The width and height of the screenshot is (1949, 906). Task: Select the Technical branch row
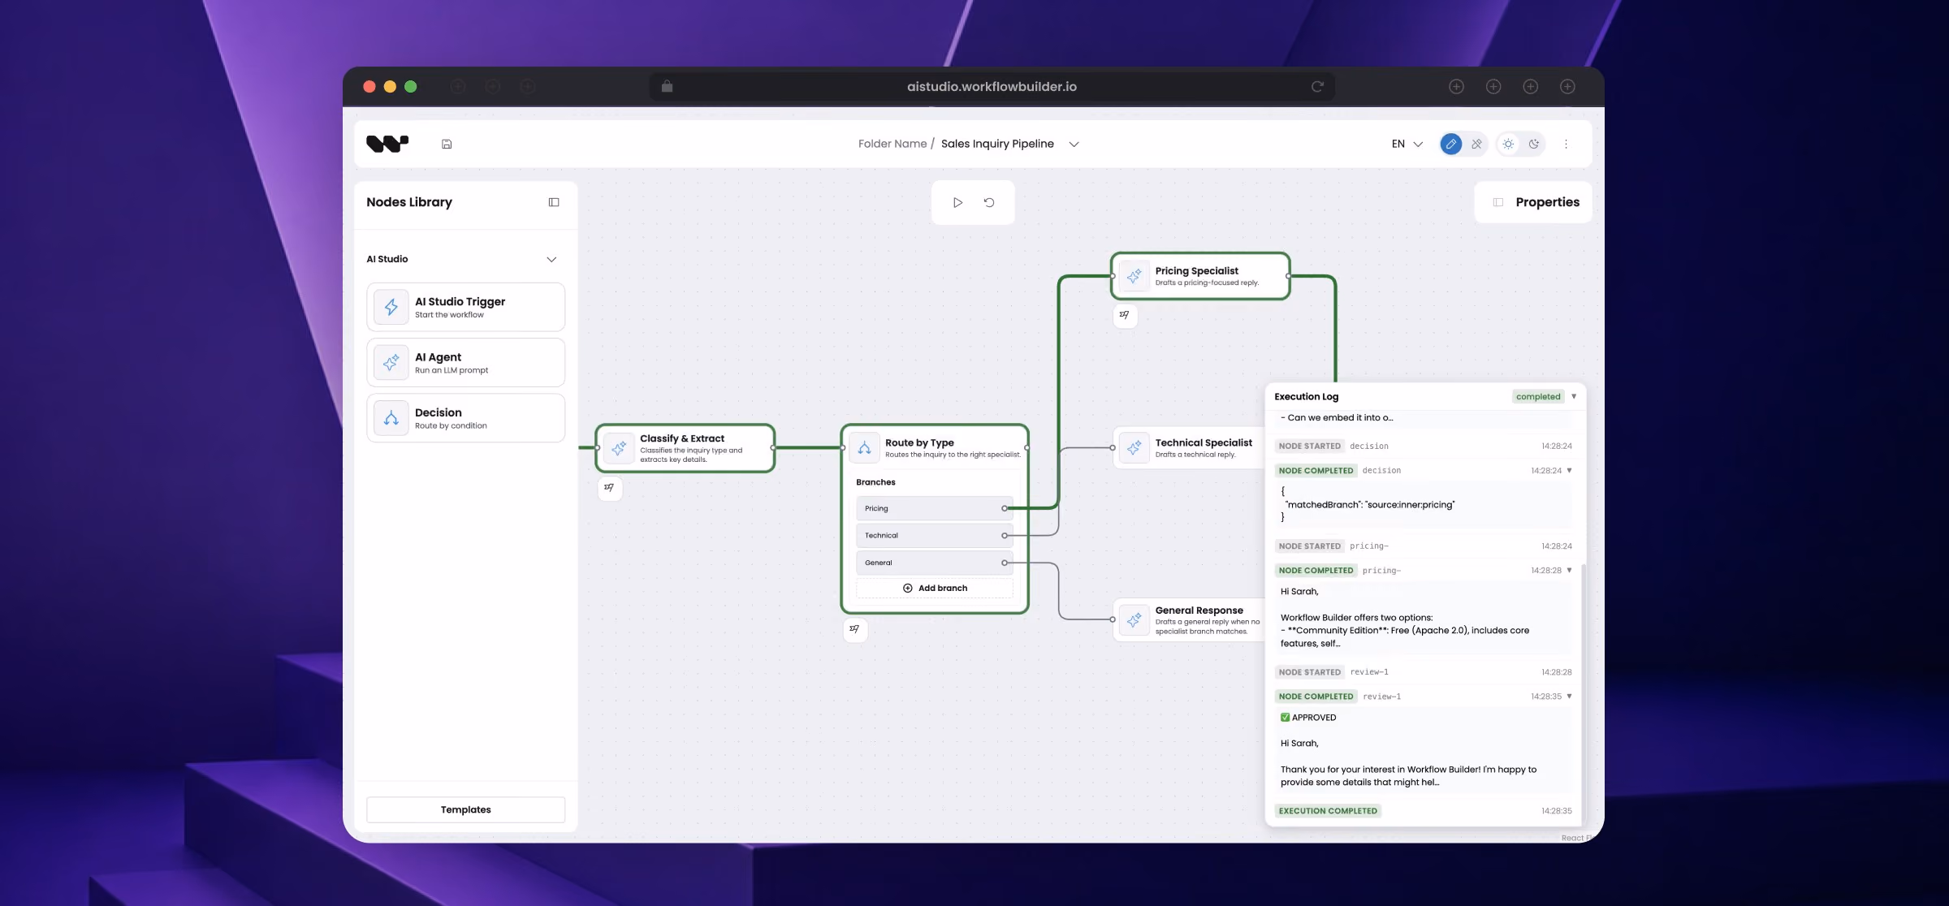click(x=935, y=536)
